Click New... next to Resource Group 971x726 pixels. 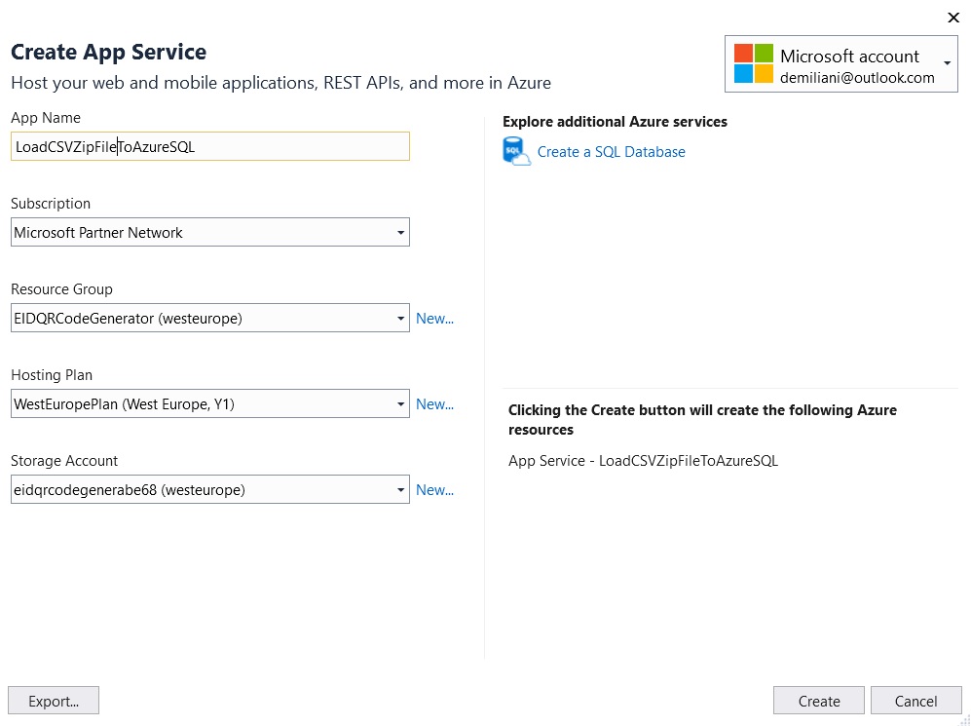point(435,318)
